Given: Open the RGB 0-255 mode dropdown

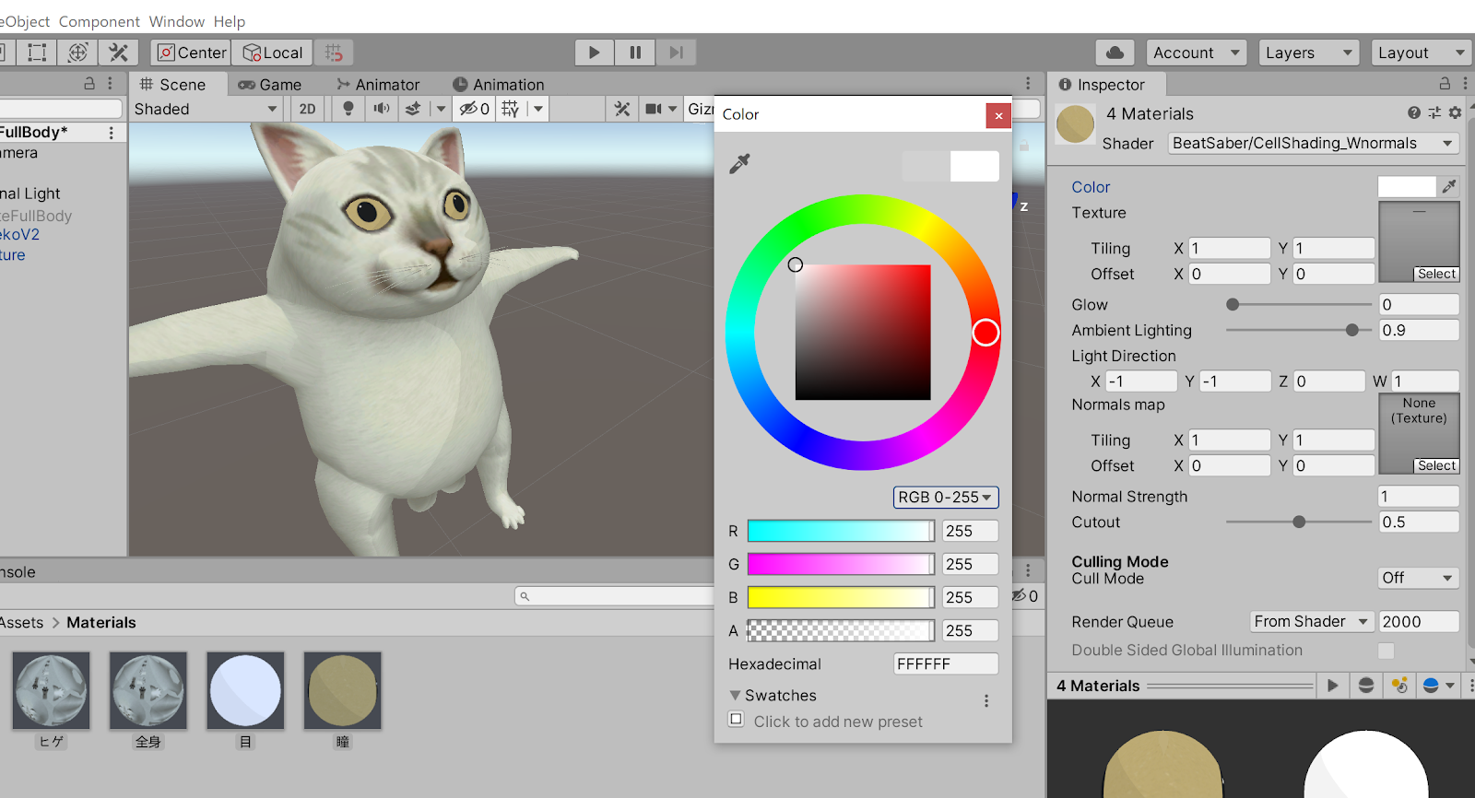Looking at the screenshot, I should coord(946,498).
